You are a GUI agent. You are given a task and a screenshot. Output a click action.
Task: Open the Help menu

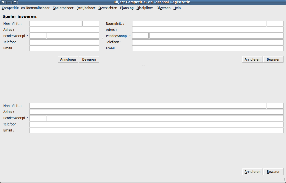click(177, 8)
